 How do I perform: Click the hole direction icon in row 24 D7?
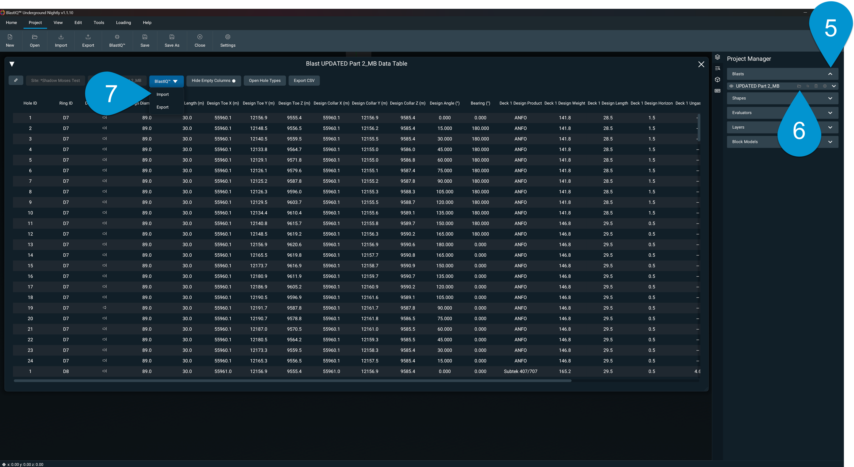click(x=104, y=361)
